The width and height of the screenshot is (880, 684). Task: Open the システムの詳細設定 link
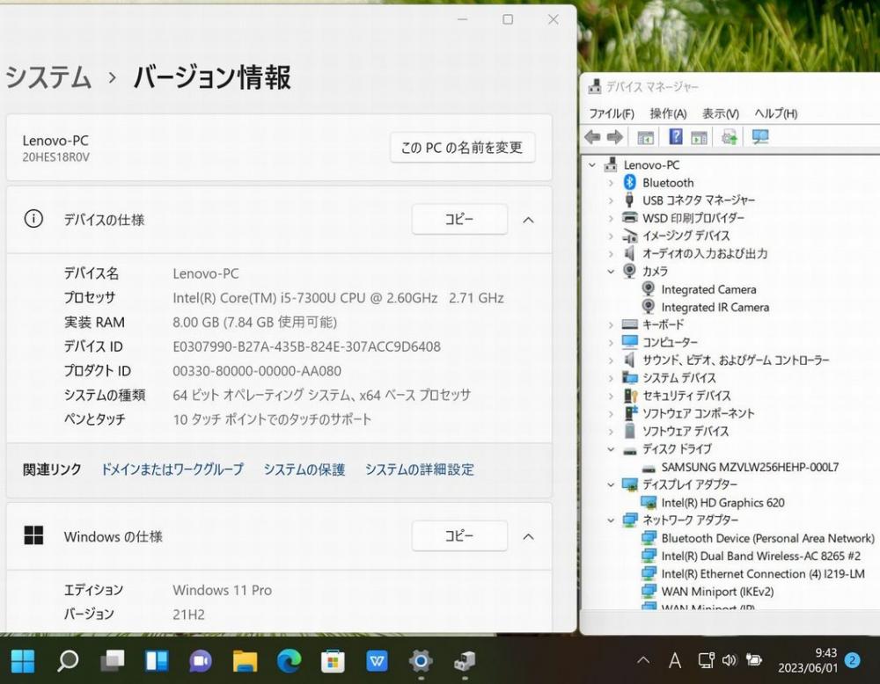click(x=420, y=469)
